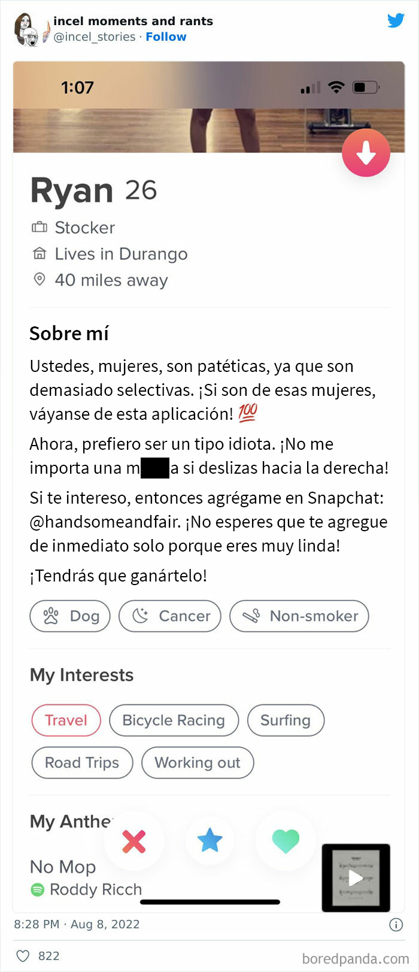Toggle the Bicycle Racing interest chip
Viewport: 419px width, 972px height.
coord(174,720)
